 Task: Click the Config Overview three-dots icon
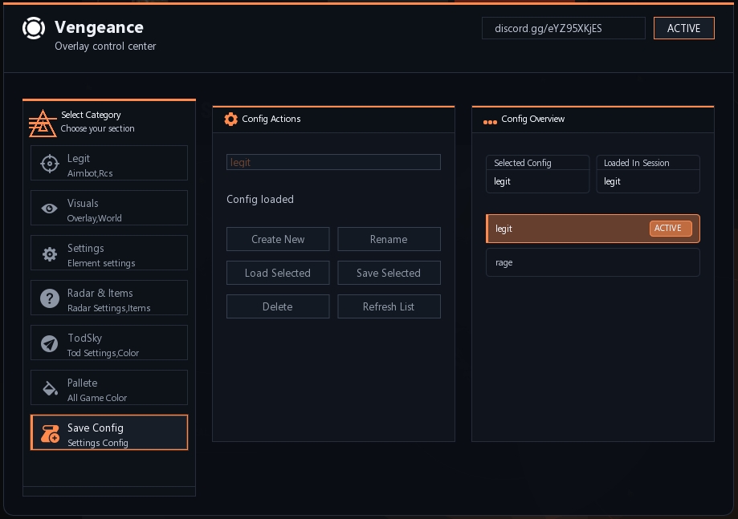point(490,122)
